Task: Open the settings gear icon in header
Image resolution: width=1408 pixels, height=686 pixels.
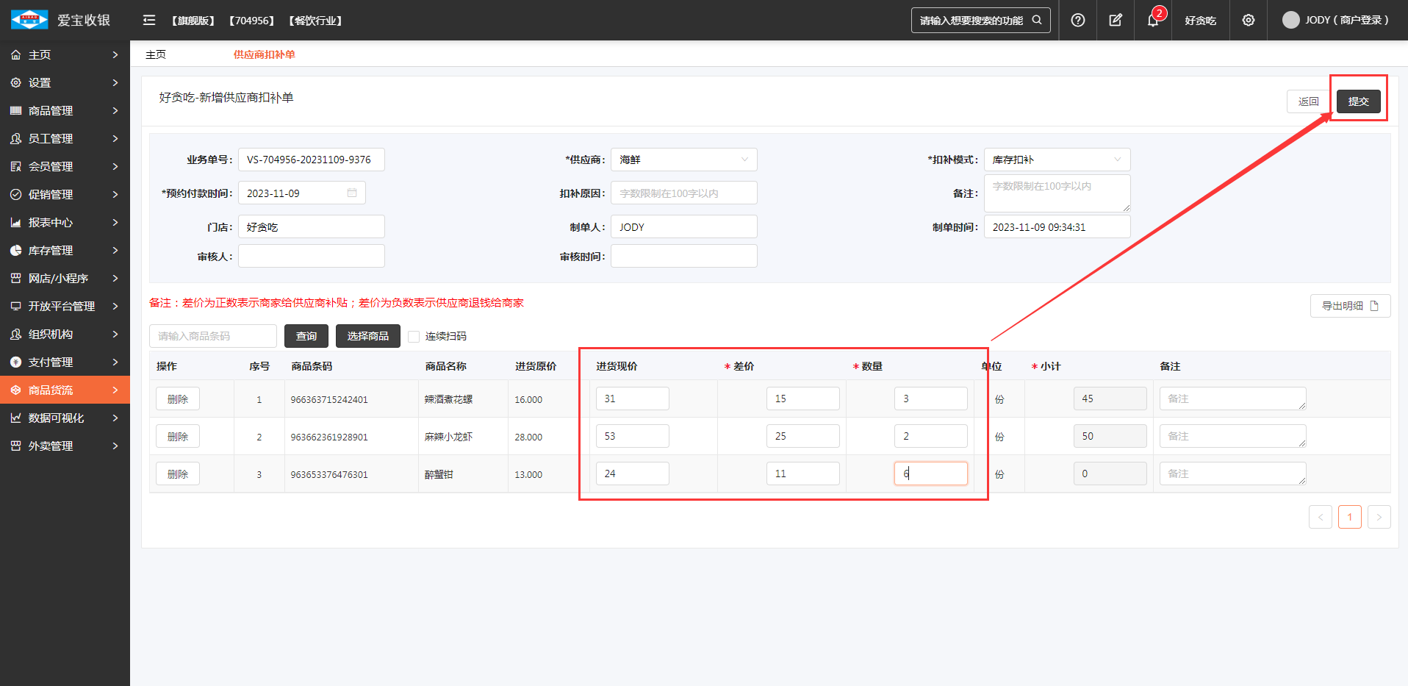Action: point(1248,21)
